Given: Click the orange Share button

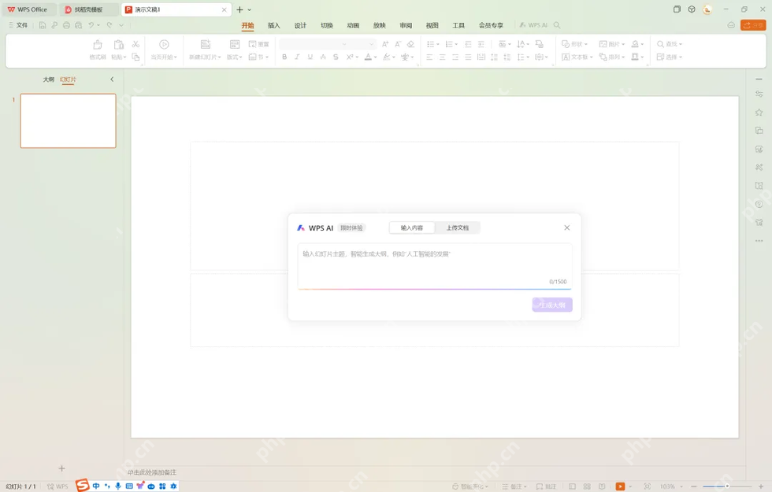Looking at the screenshot, I should click(753, 25).
